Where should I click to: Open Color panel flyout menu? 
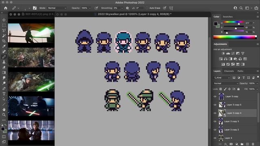(x=258, y=17)
